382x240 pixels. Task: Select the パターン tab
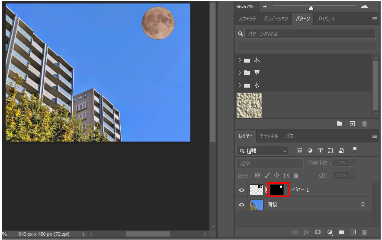pos(302,19)
